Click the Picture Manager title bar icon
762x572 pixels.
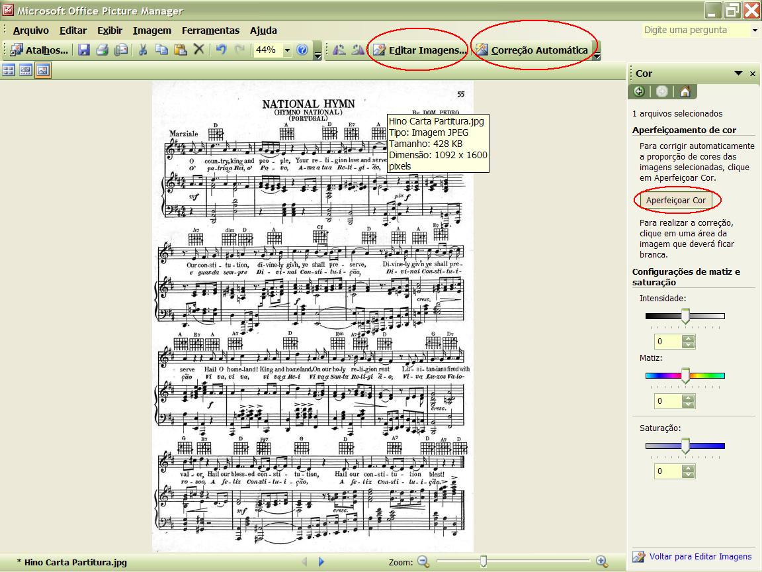pyautogui.click(x=7, y=10)
